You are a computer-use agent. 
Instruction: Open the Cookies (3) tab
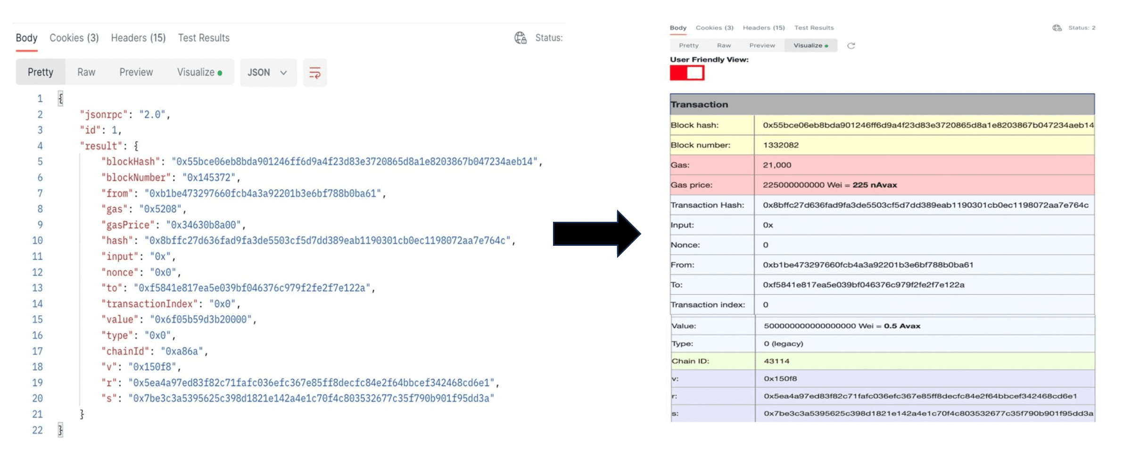[74, 38]
